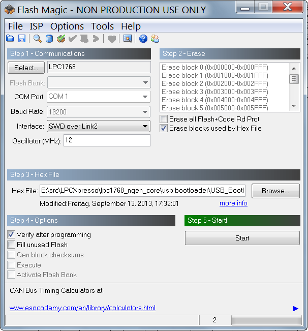308x331 pixels.
Task: Open the ISP menu
Action: pyautogui.click(x=36, y=26)
